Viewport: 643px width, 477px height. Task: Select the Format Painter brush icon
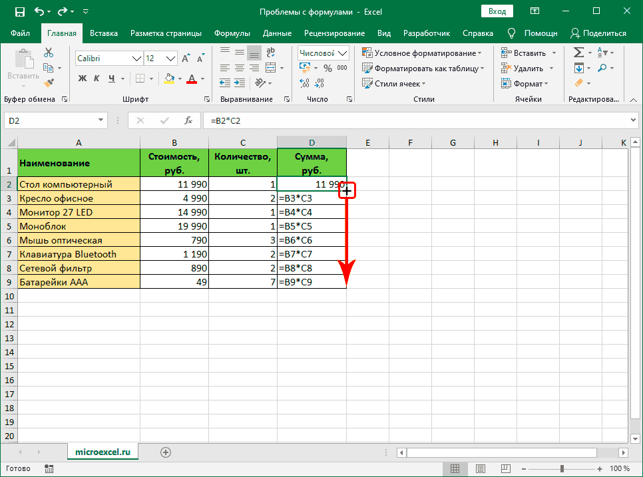point(49,82)
